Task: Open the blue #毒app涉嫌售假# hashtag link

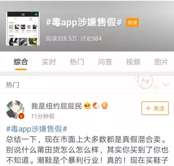Action: pos(37,129)
